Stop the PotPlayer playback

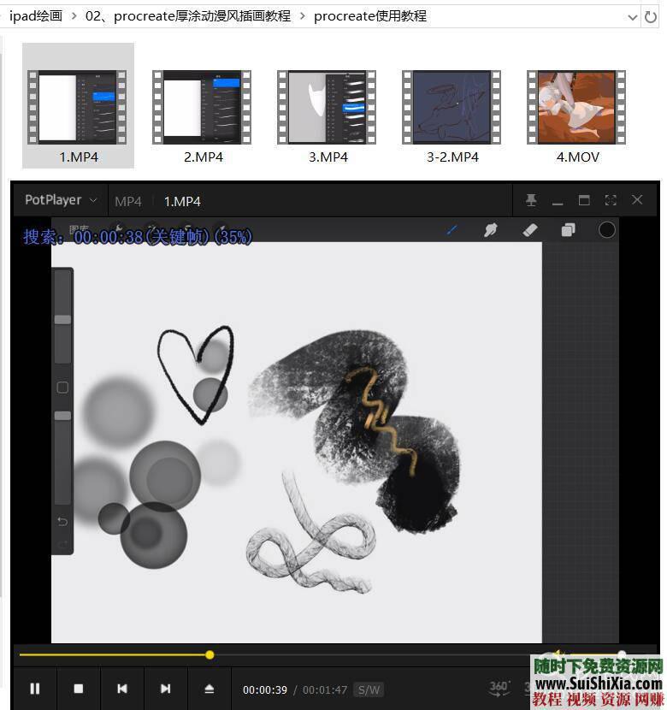click(x=79, y=689)
